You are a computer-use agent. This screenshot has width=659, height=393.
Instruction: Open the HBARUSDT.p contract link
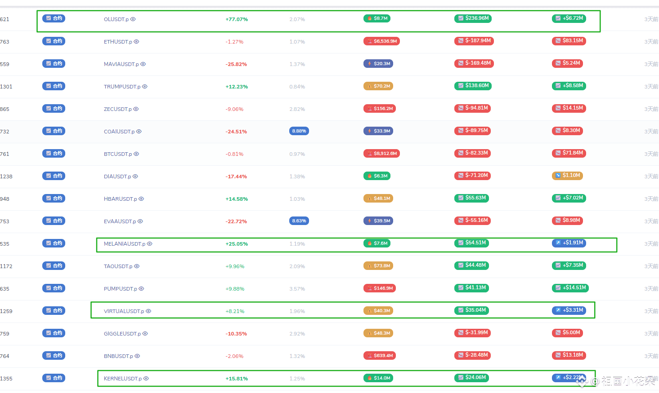(x=121, y=199)
